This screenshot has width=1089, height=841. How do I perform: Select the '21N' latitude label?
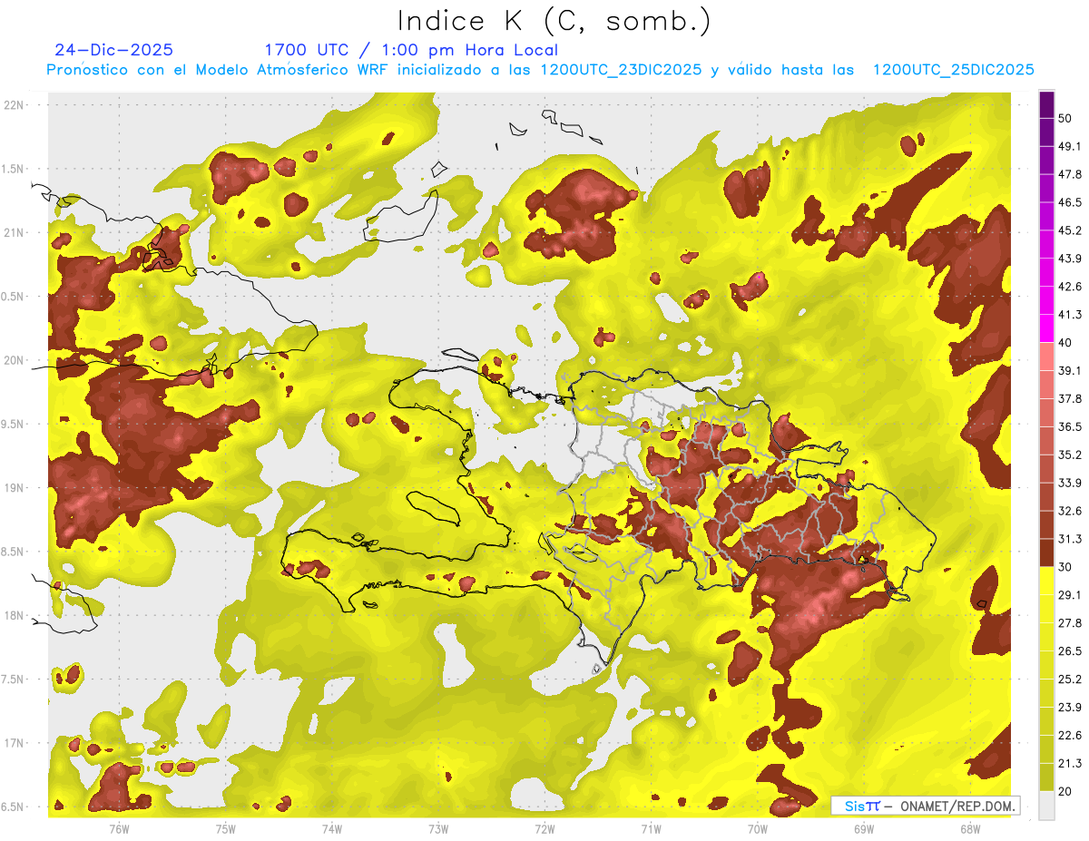15,232
